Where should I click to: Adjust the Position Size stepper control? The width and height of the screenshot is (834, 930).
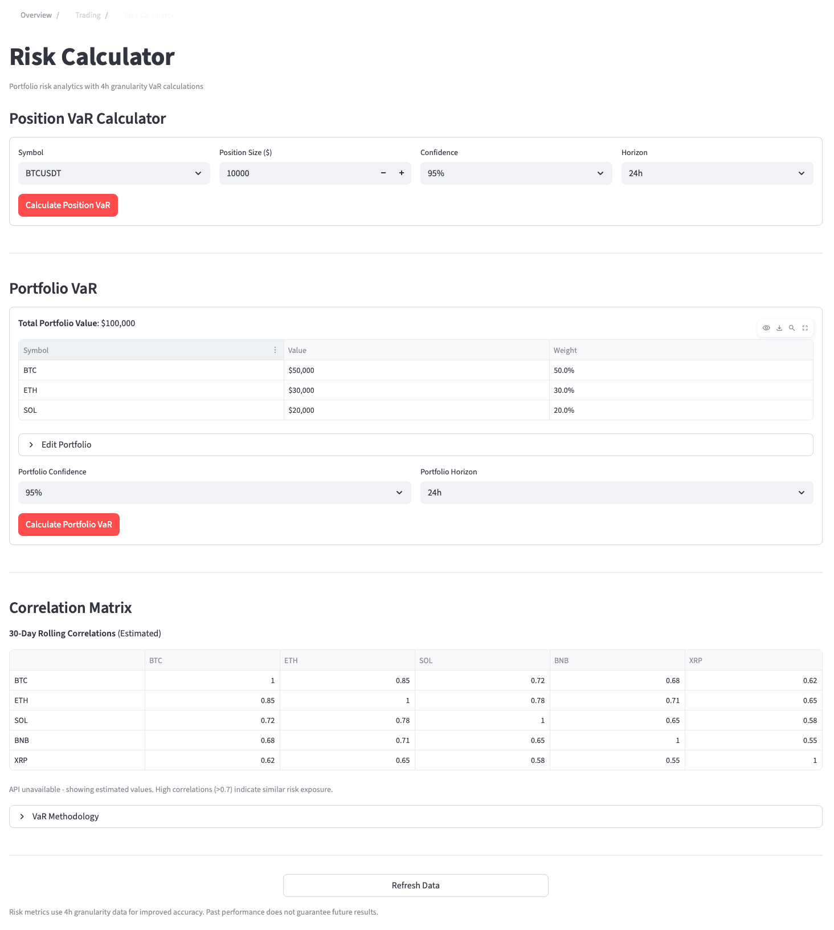[x=392, y=173]
